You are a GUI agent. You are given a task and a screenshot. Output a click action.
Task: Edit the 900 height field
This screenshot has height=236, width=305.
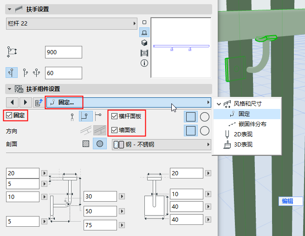(64, 52)
